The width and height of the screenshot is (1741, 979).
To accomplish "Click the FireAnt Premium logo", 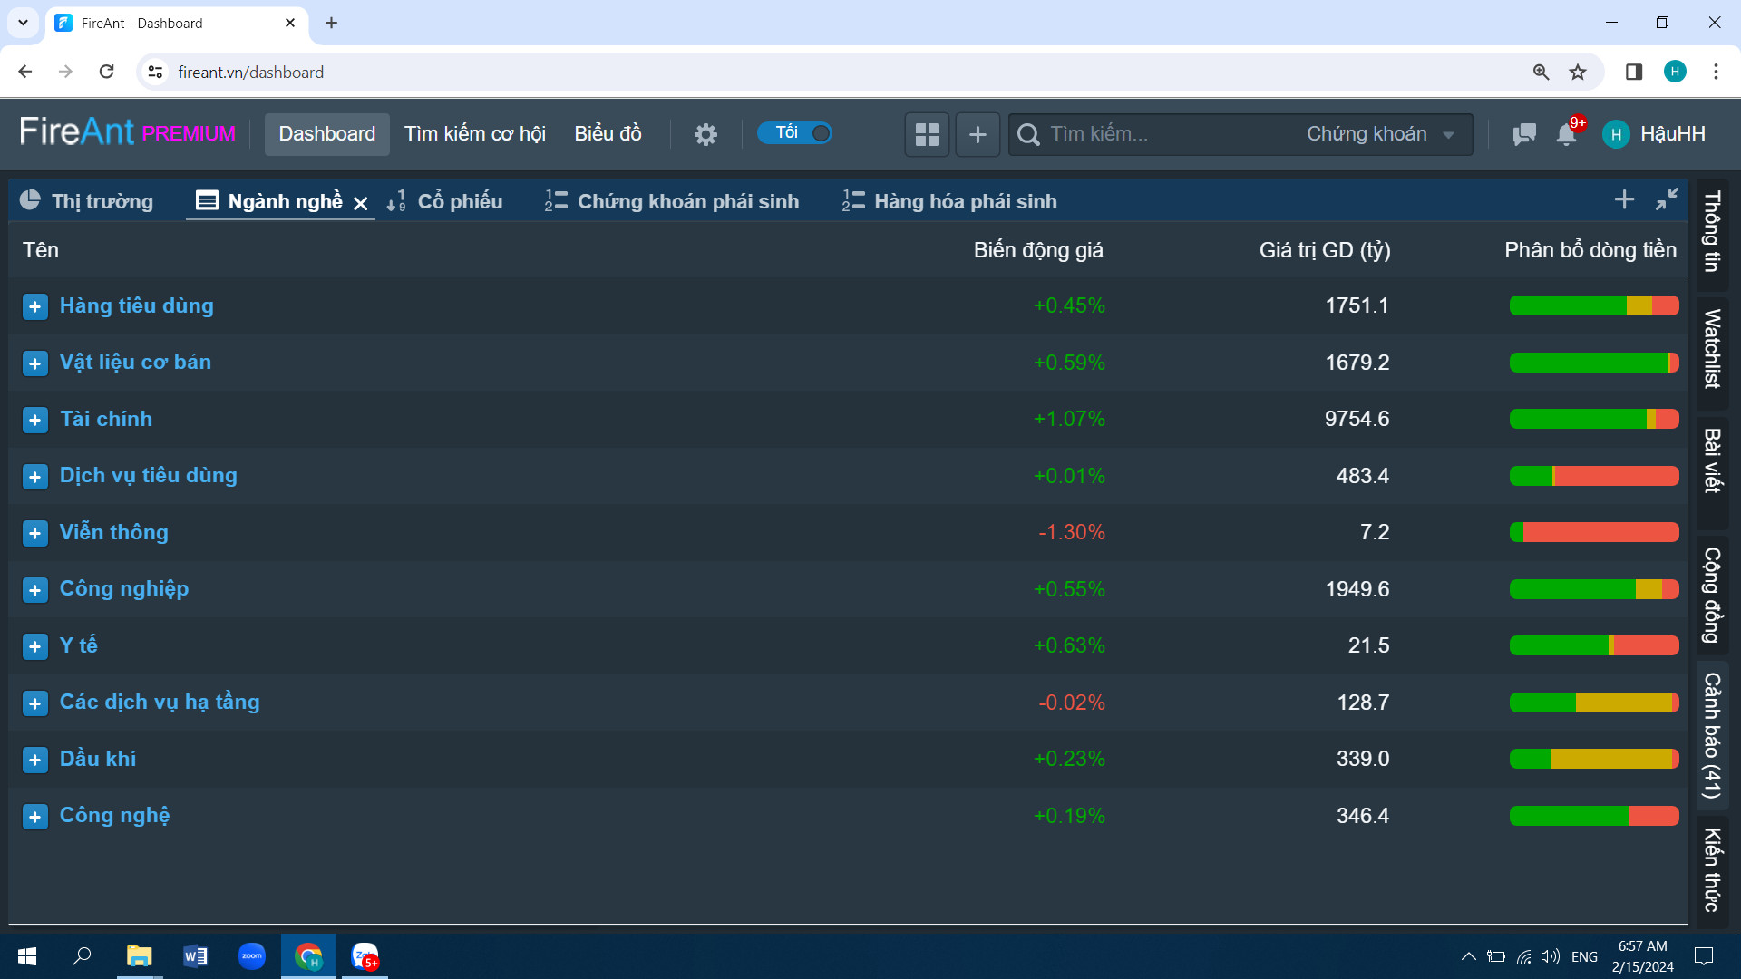I will 127,132.
